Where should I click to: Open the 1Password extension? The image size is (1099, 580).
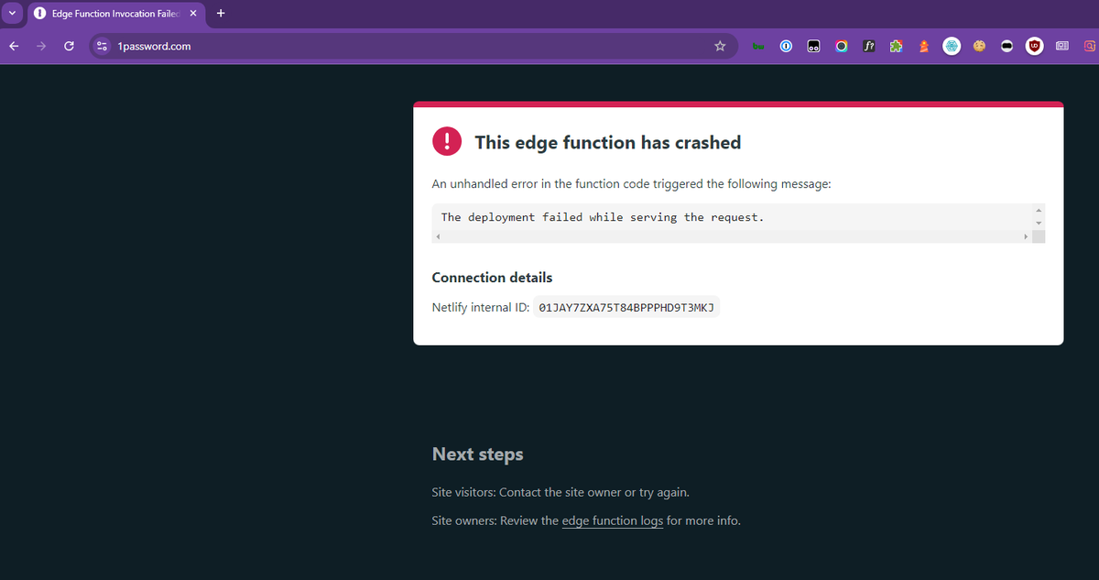click(786, 46)
